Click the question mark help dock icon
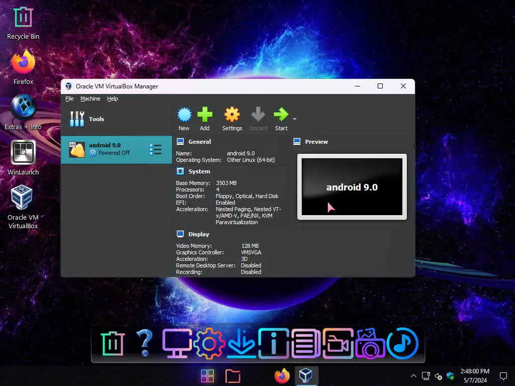Screen dimensions: 515x386 144,343
